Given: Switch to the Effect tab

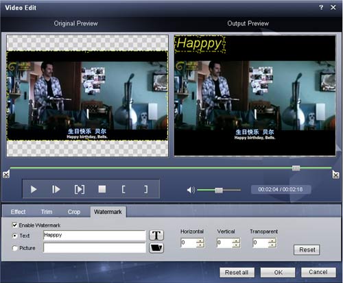Looking at the screenshot, I should [18, 212].
